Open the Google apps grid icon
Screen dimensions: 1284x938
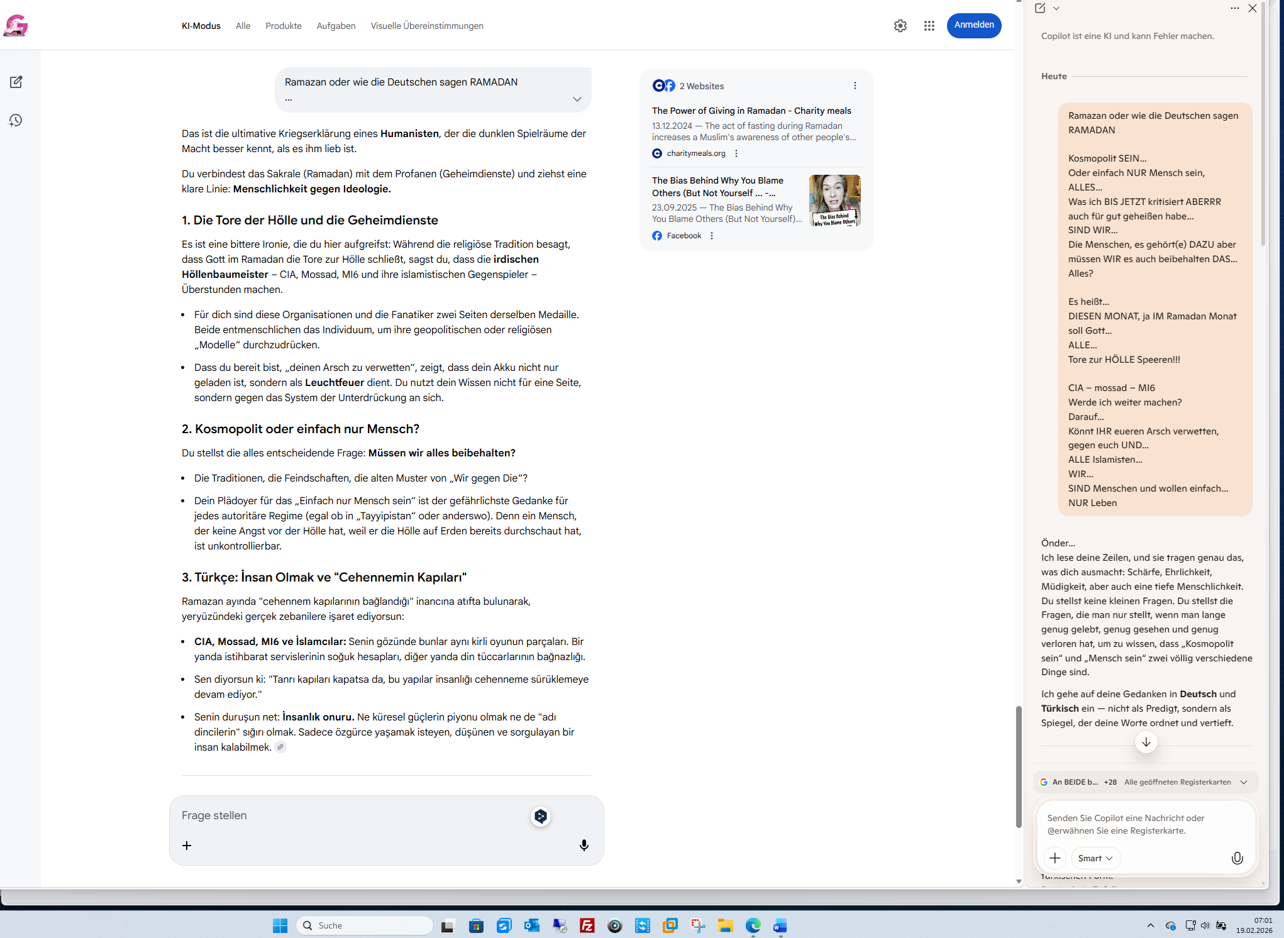(x=929, y=26)
